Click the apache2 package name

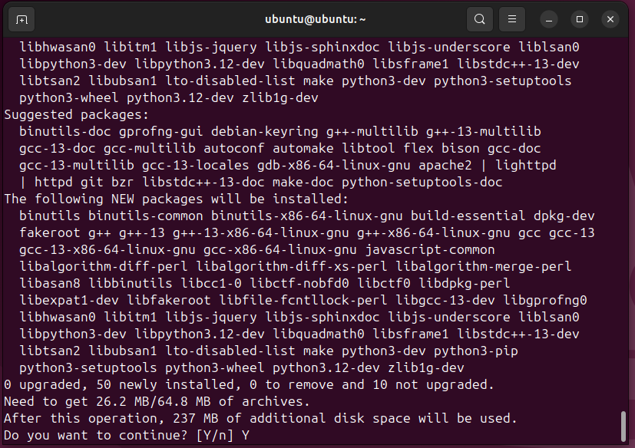click(452, 165)
